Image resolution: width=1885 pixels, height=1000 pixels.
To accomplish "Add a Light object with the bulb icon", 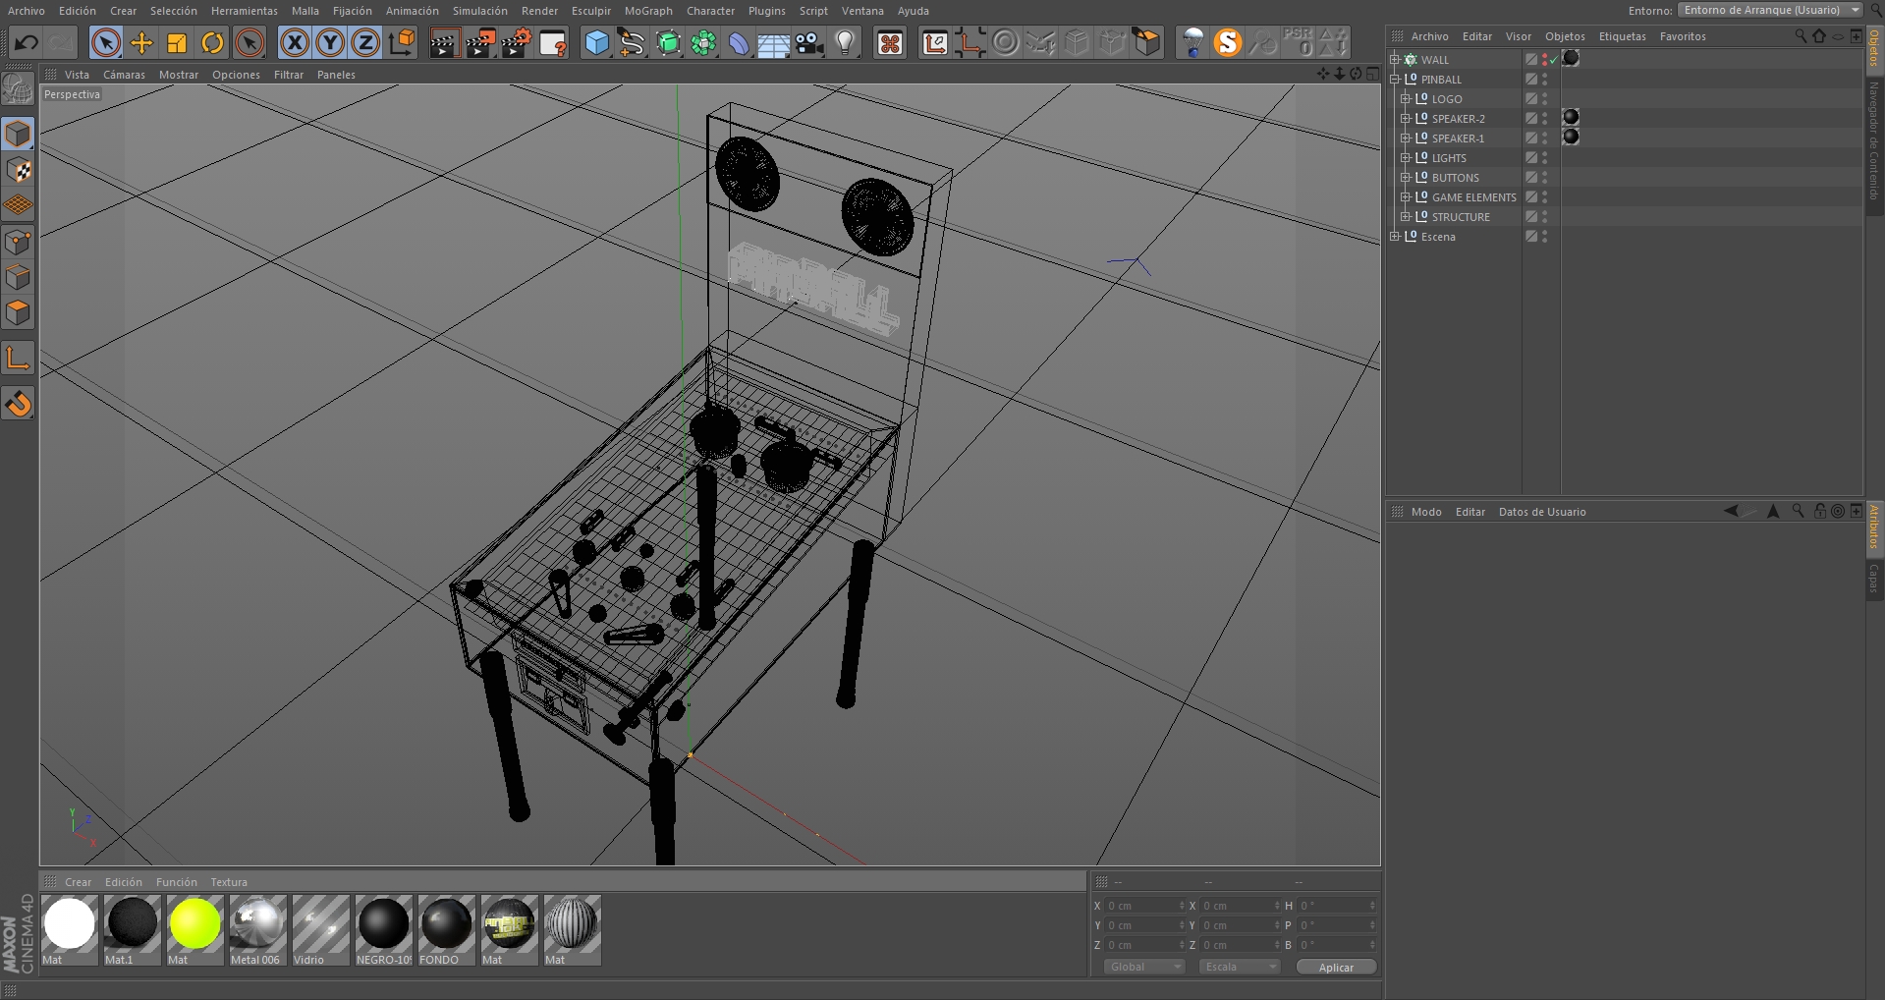I will 845,43.
